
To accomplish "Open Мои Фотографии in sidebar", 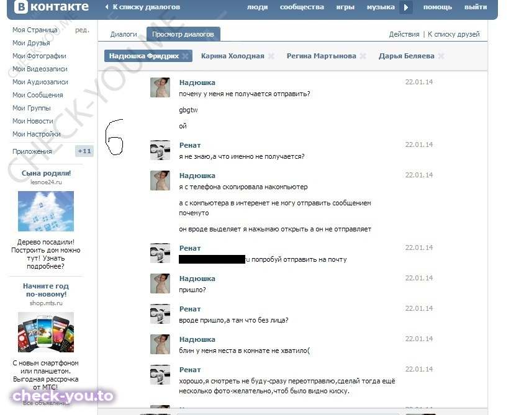I will point(39,56).
